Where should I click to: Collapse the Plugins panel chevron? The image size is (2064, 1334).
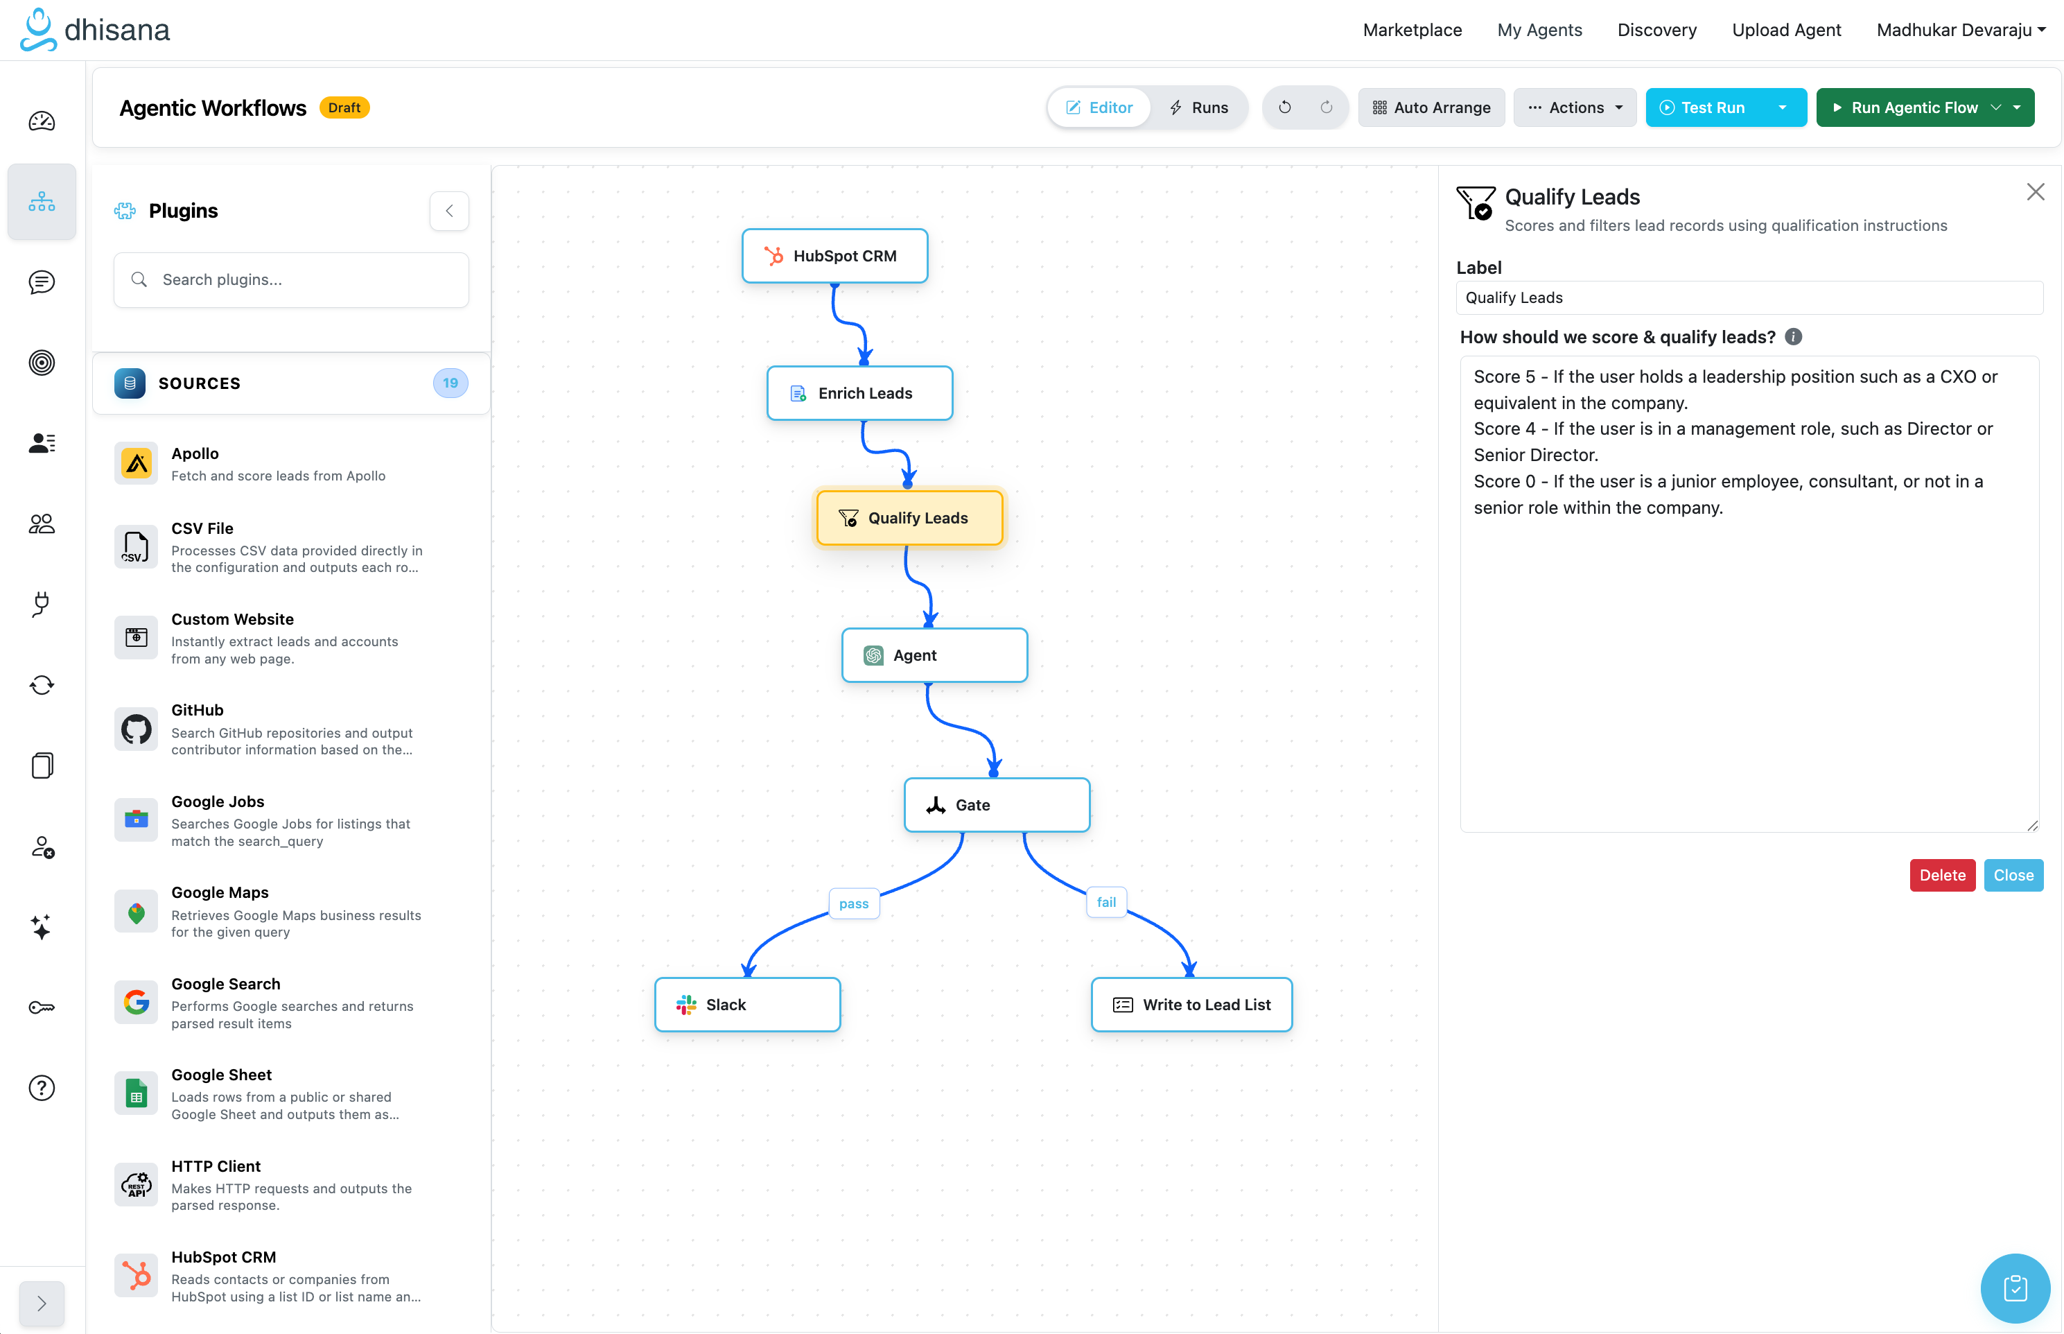tap(449, 211)
